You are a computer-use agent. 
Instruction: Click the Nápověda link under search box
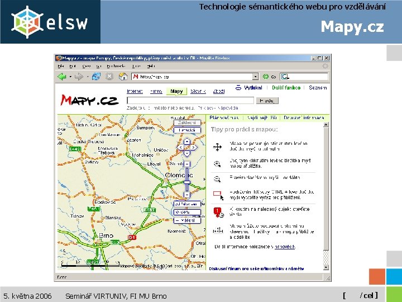click(228, 108)
